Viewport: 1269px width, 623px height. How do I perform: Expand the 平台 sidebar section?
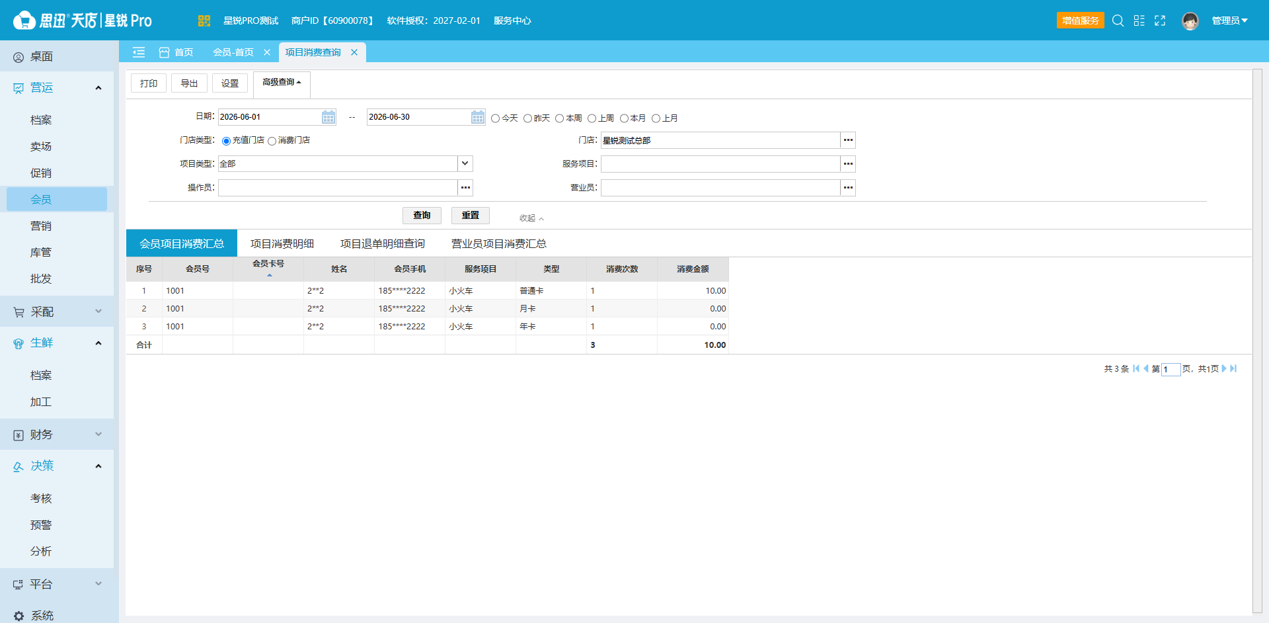98,584
